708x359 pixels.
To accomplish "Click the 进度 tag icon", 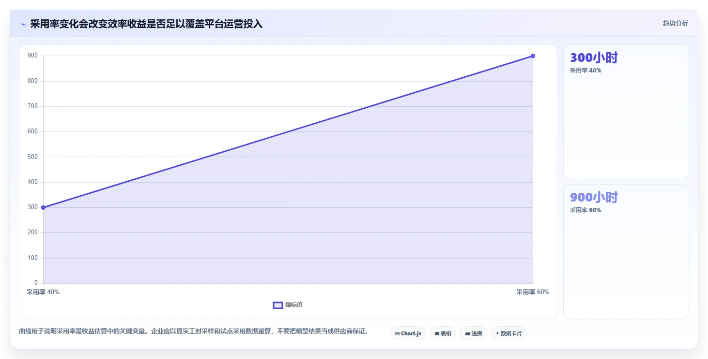I will click(x=467, y=333).
